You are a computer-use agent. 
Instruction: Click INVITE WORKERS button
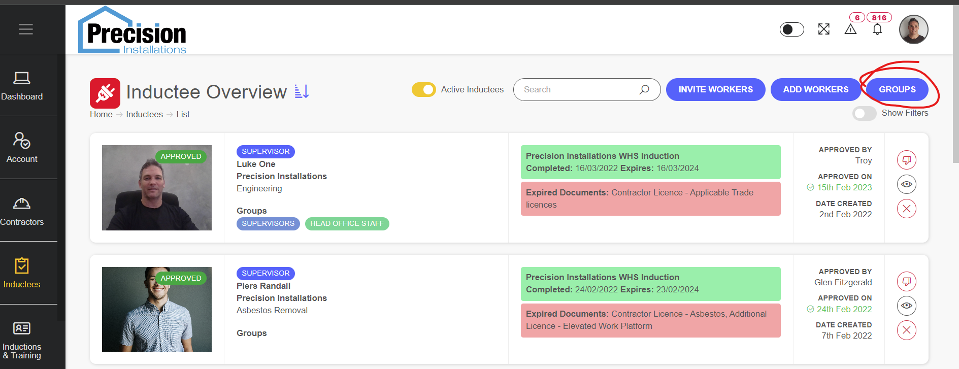coord(715,89)
